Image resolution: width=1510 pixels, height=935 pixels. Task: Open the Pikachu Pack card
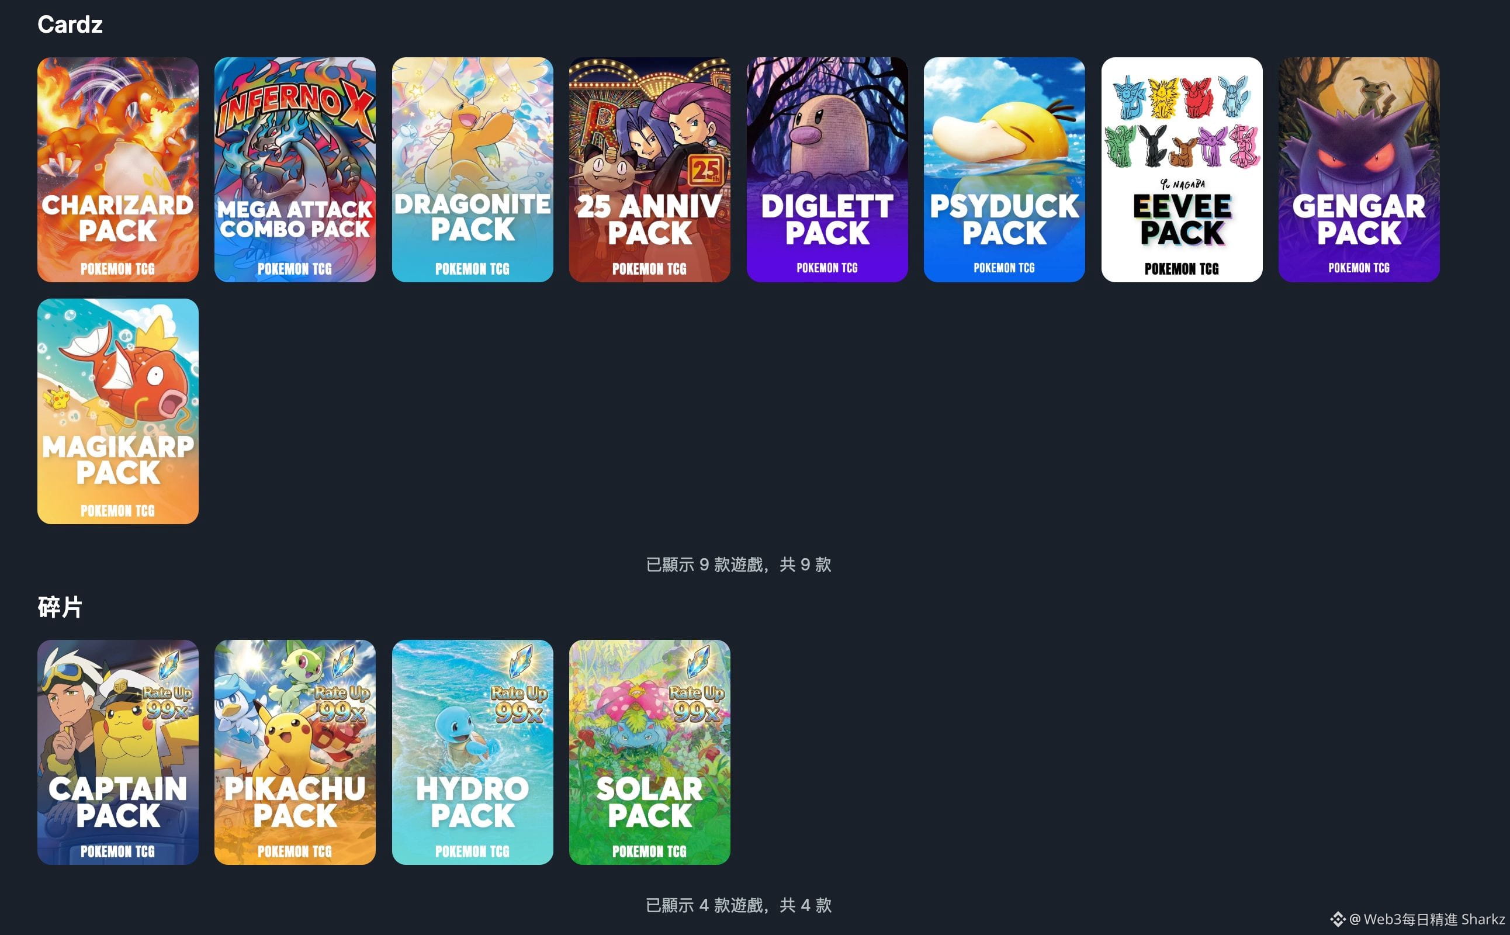click(x=295, y=752)
